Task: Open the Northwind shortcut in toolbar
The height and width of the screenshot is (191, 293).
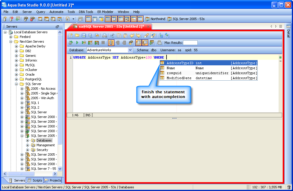Action: point(155,19)
